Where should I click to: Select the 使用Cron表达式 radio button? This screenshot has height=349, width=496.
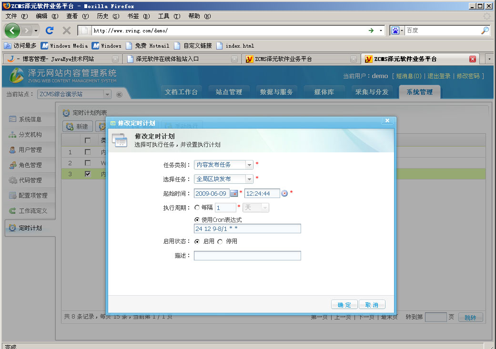197,219
